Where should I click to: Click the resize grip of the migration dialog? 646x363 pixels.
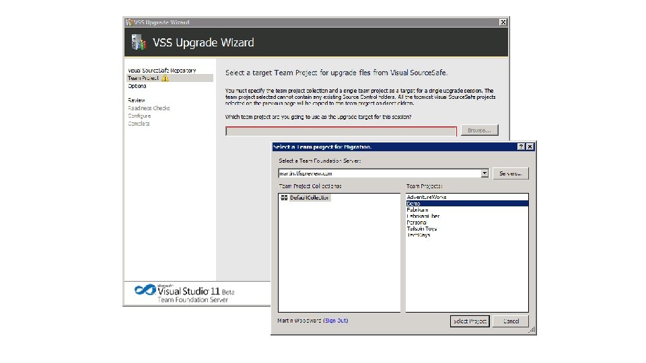point(532,330)
